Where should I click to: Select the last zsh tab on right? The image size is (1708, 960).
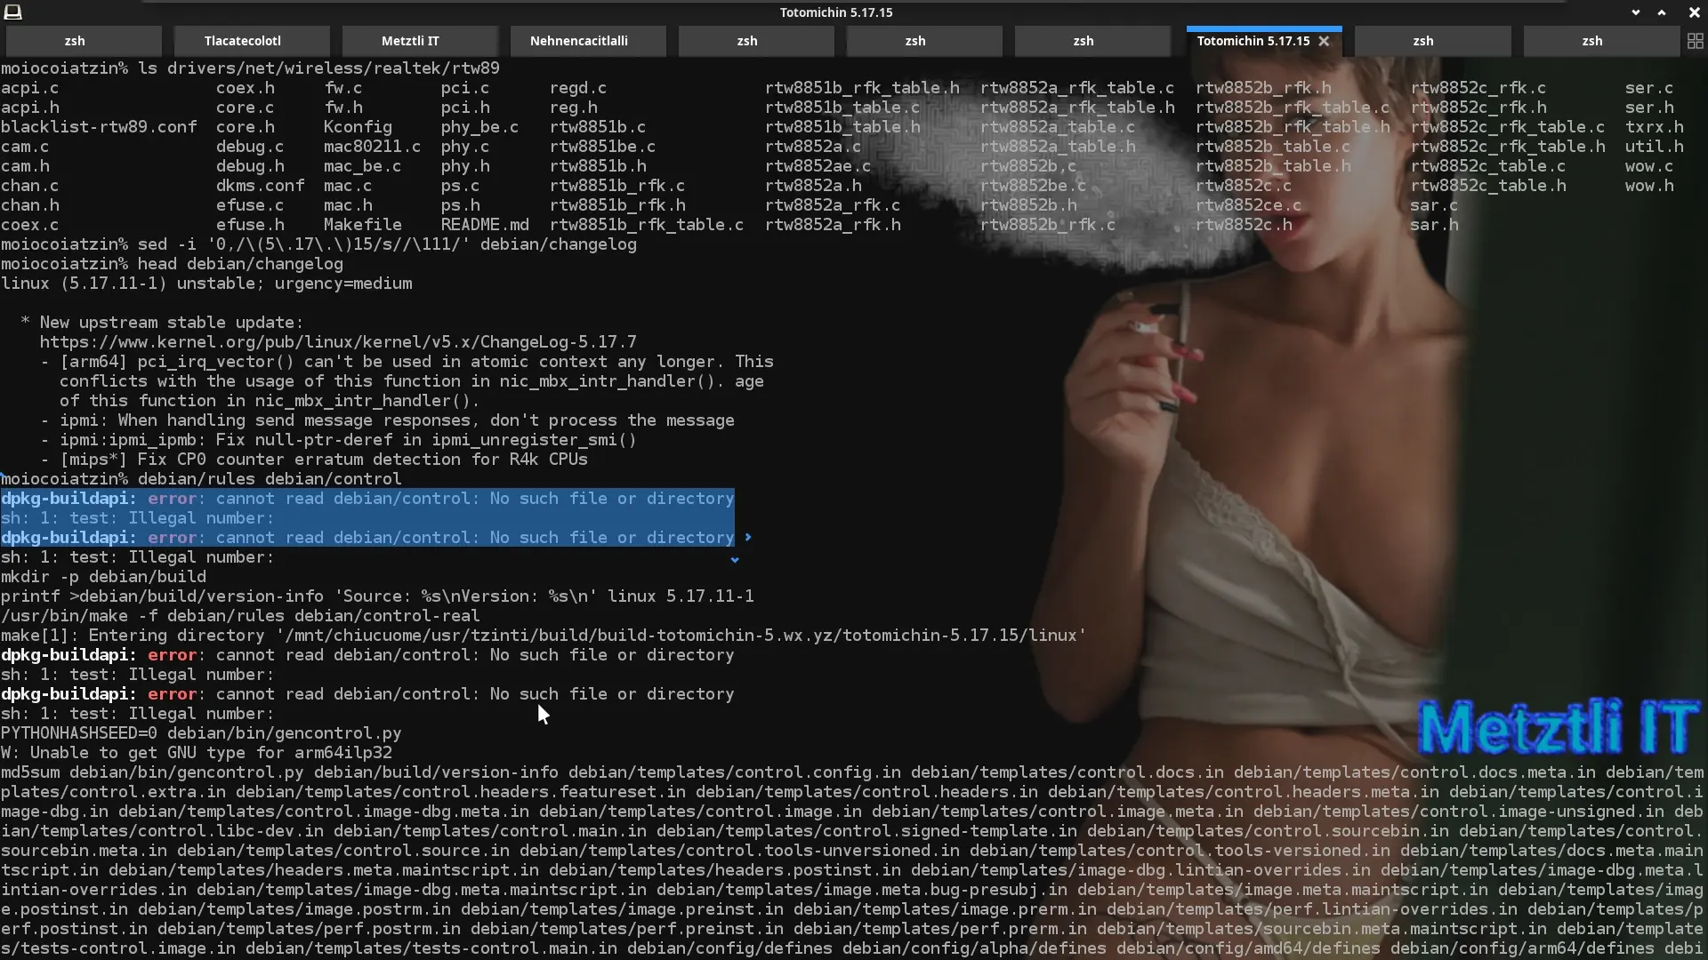pyautogui.click(x=1591, y=41)
